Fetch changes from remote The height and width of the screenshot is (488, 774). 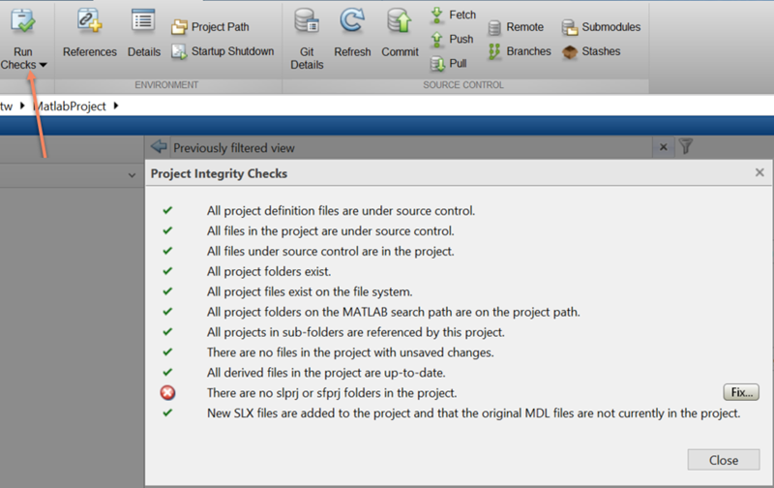[x=452, y=15]
